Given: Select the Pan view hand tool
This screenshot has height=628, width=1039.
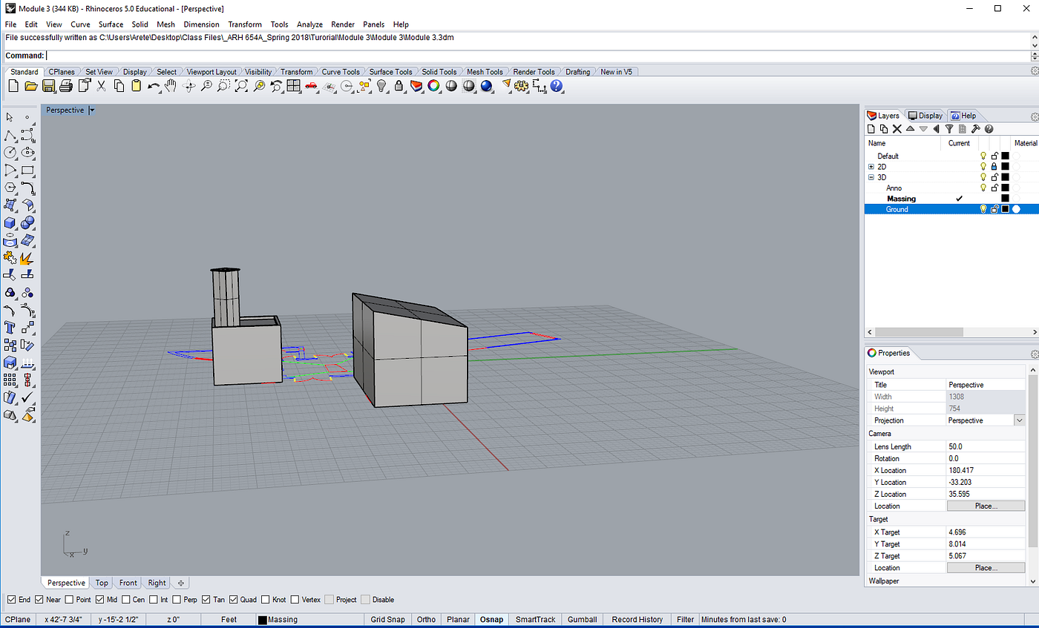Looking at the screenshot, I should (x=171, y=86).
